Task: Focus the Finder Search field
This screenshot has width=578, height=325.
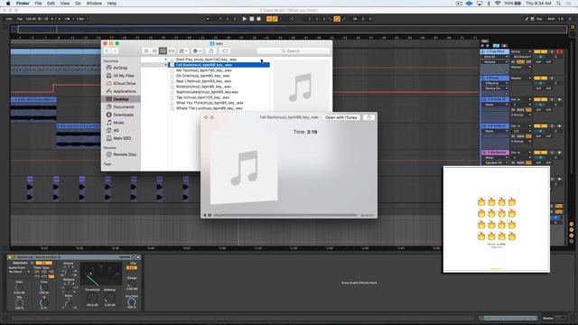Action: click(294, 51)
